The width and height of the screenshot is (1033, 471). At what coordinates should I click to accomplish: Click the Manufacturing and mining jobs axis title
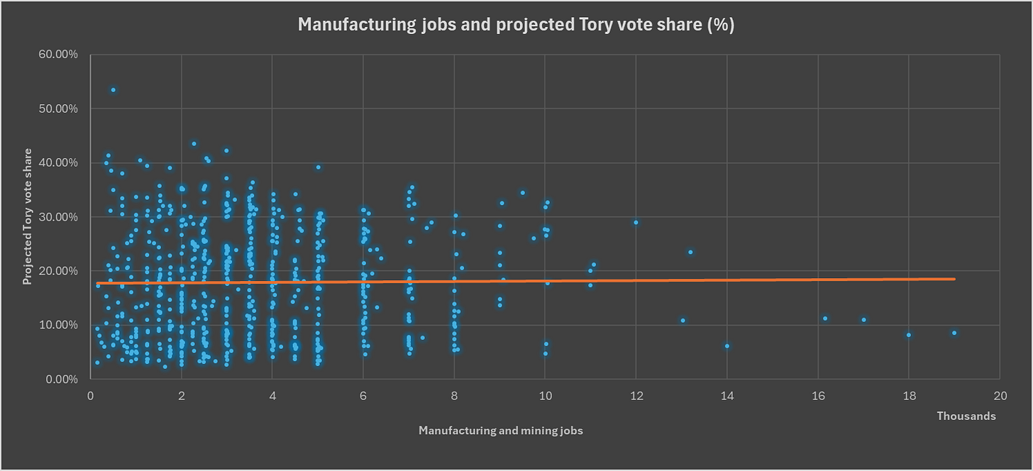500,431
